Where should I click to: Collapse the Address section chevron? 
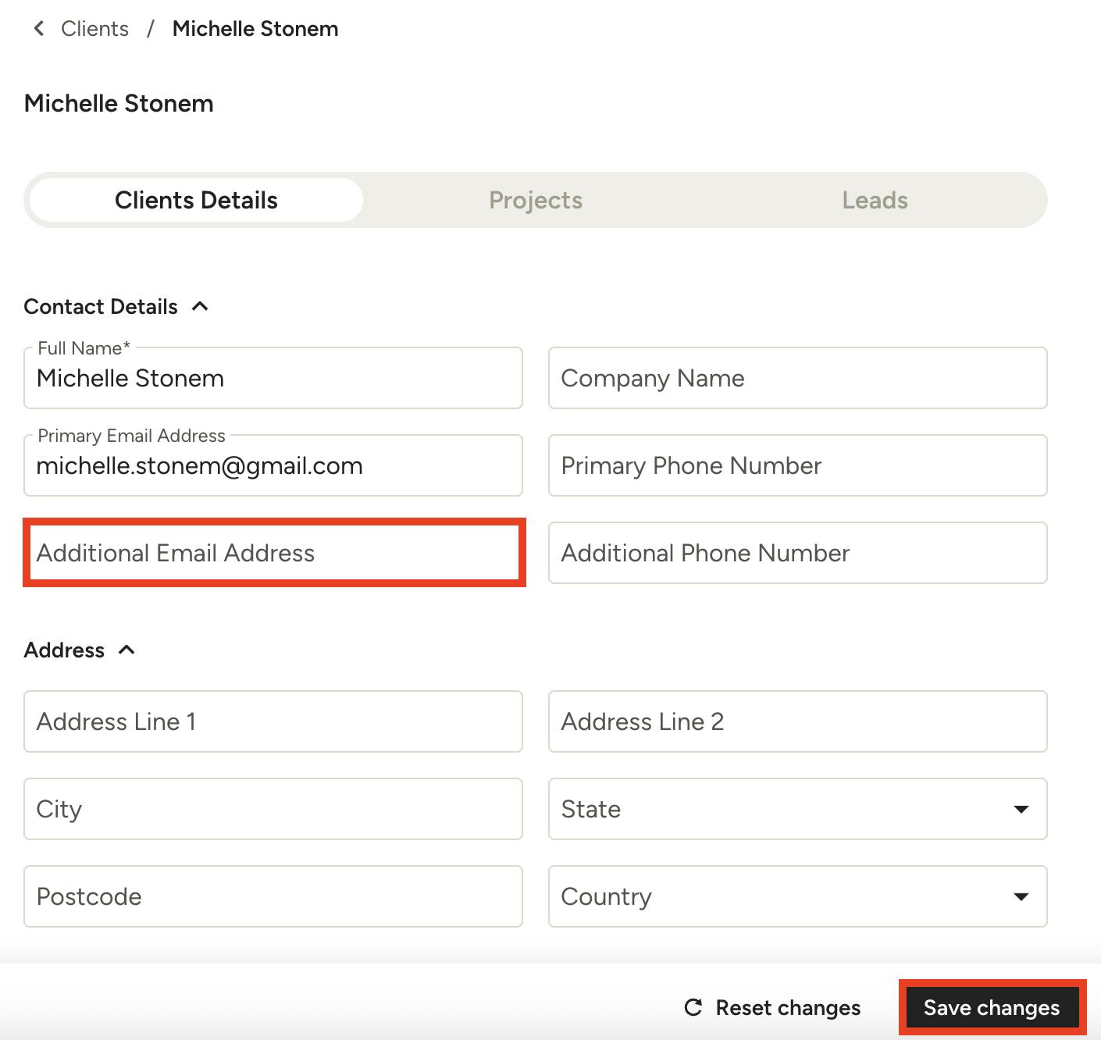pyautogui.click(x=127, y=650)
